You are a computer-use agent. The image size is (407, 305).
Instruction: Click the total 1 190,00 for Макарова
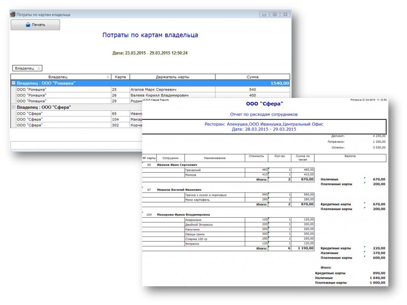[306, 248]
